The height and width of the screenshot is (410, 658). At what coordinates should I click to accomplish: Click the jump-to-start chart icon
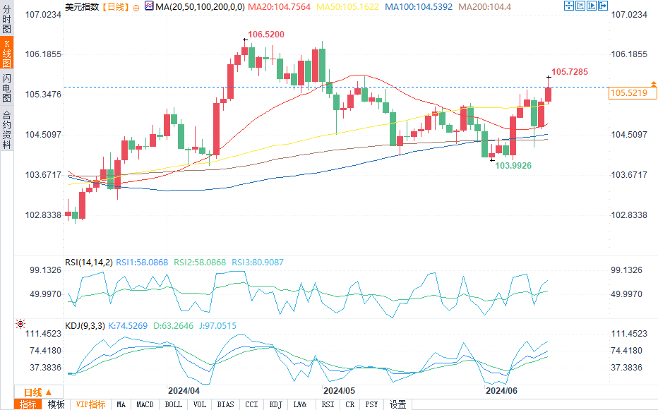coord(580,6)
